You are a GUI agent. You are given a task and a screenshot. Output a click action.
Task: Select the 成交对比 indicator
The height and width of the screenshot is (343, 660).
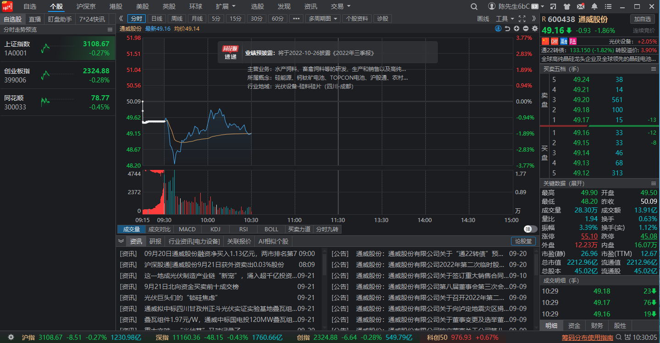159,229
